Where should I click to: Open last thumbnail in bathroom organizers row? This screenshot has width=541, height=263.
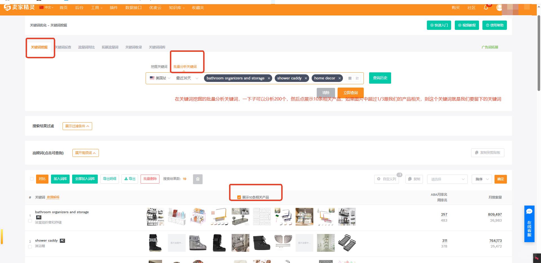point(347,217)
